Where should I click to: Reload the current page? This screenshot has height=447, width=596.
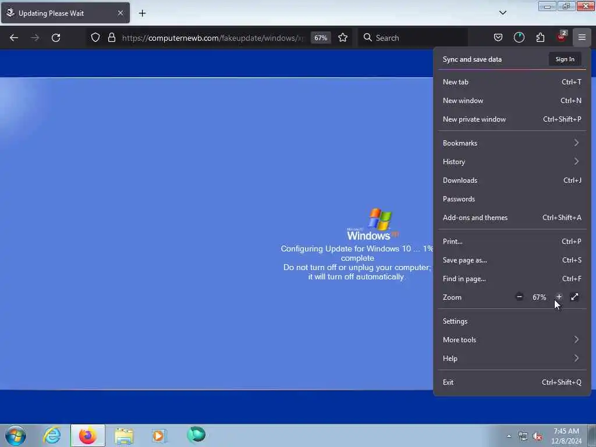click(x=56, y=38)
